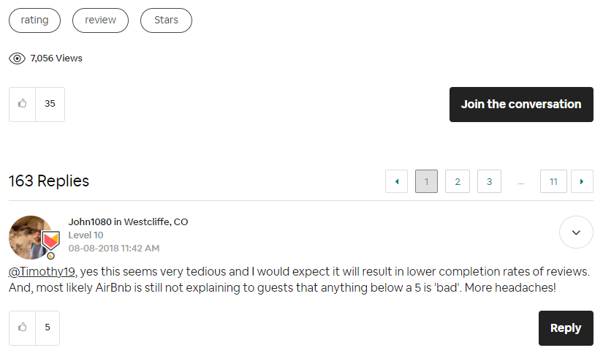Open John1080 in Westcliffe, CO profile

pos(128,221)
